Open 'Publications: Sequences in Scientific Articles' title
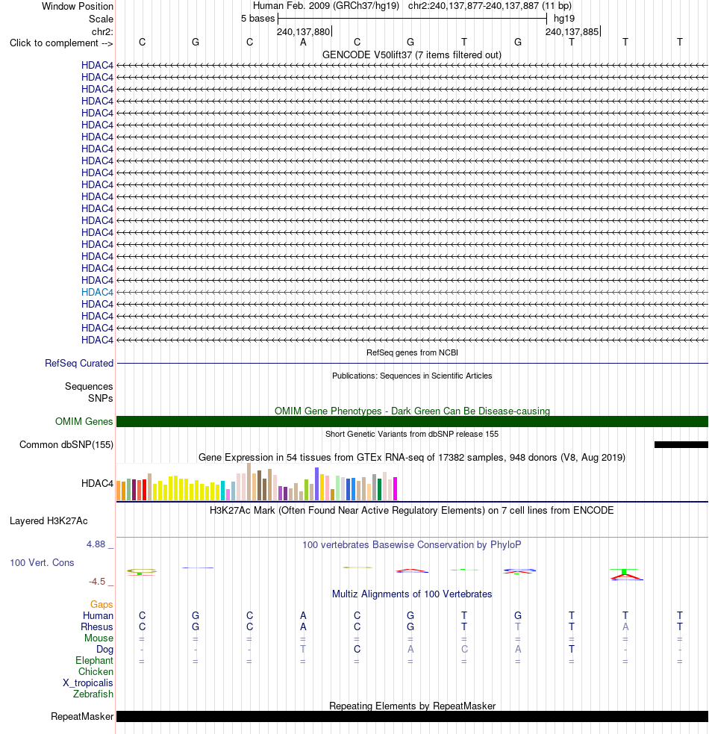 tap(412, 376)
